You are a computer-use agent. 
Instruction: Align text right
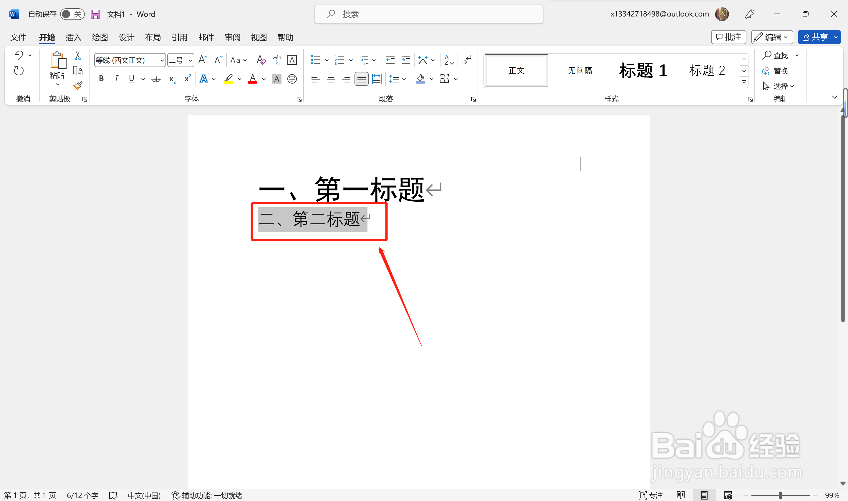[346, 79]
